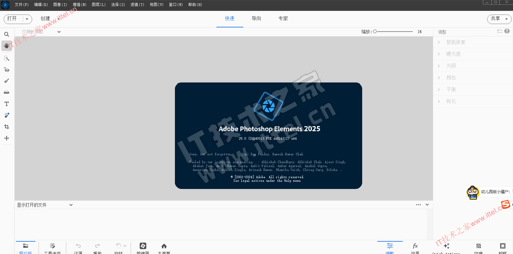Open the 图像(I) menu
Screen dimensions: 513x254
(60, 5)
